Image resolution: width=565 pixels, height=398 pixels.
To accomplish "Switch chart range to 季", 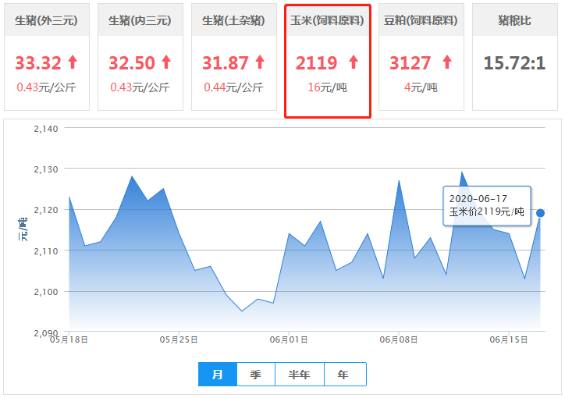I will click(256, 375).
